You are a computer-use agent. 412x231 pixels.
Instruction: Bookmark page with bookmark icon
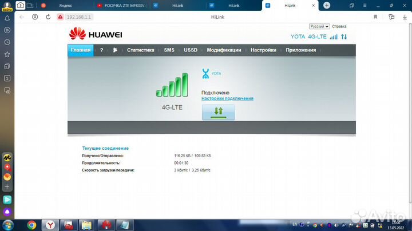coord(375,17)
